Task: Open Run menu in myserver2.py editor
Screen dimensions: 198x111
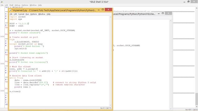Action: tap(27, 14)
